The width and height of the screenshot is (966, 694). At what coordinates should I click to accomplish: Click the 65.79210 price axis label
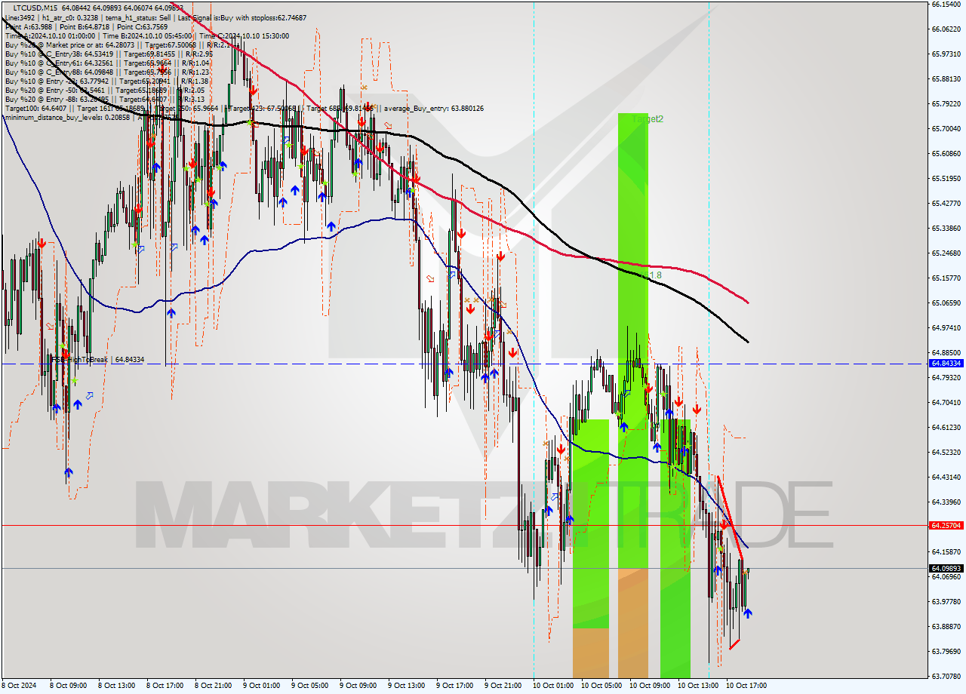946,103
